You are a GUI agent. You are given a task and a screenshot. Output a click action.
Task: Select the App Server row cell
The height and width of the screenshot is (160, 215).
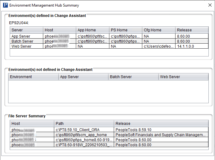[x=26, y=36]
